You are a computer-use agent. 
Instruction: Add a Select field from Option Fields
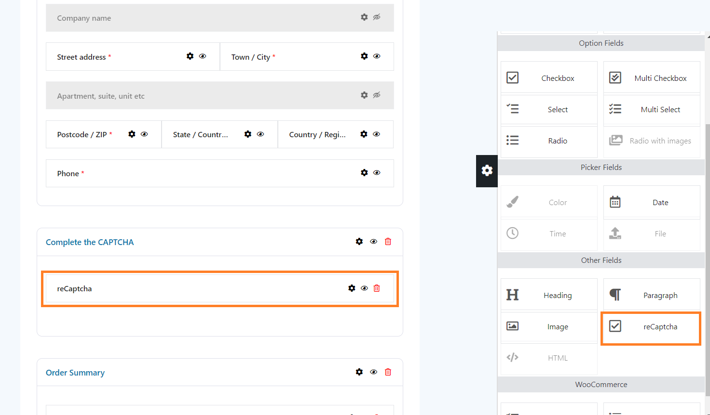coord(549,109)
